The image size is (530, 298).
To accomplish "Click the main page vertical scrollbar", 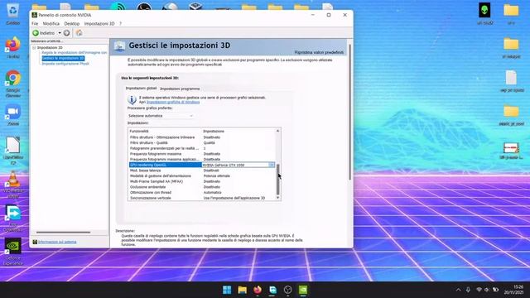I will 349,112.
